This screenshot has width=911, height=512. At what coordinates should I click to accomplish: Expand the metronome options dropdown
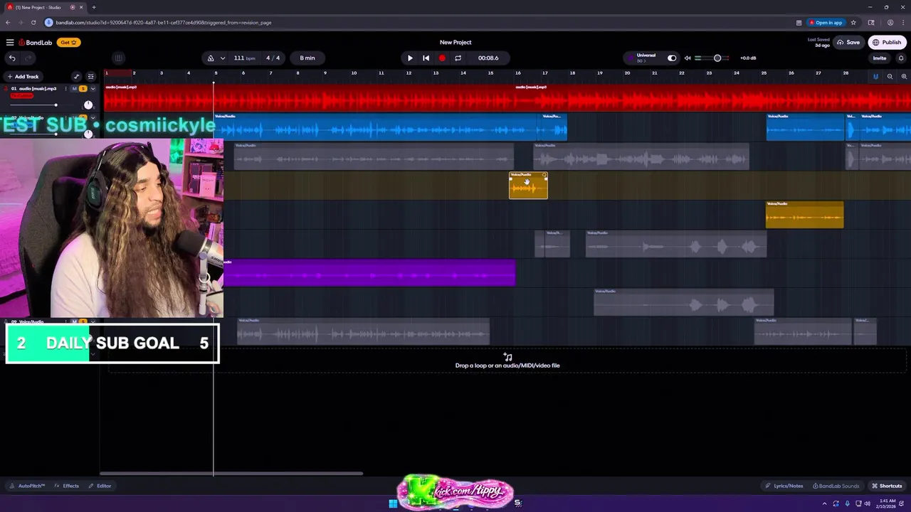click(223, 58)
